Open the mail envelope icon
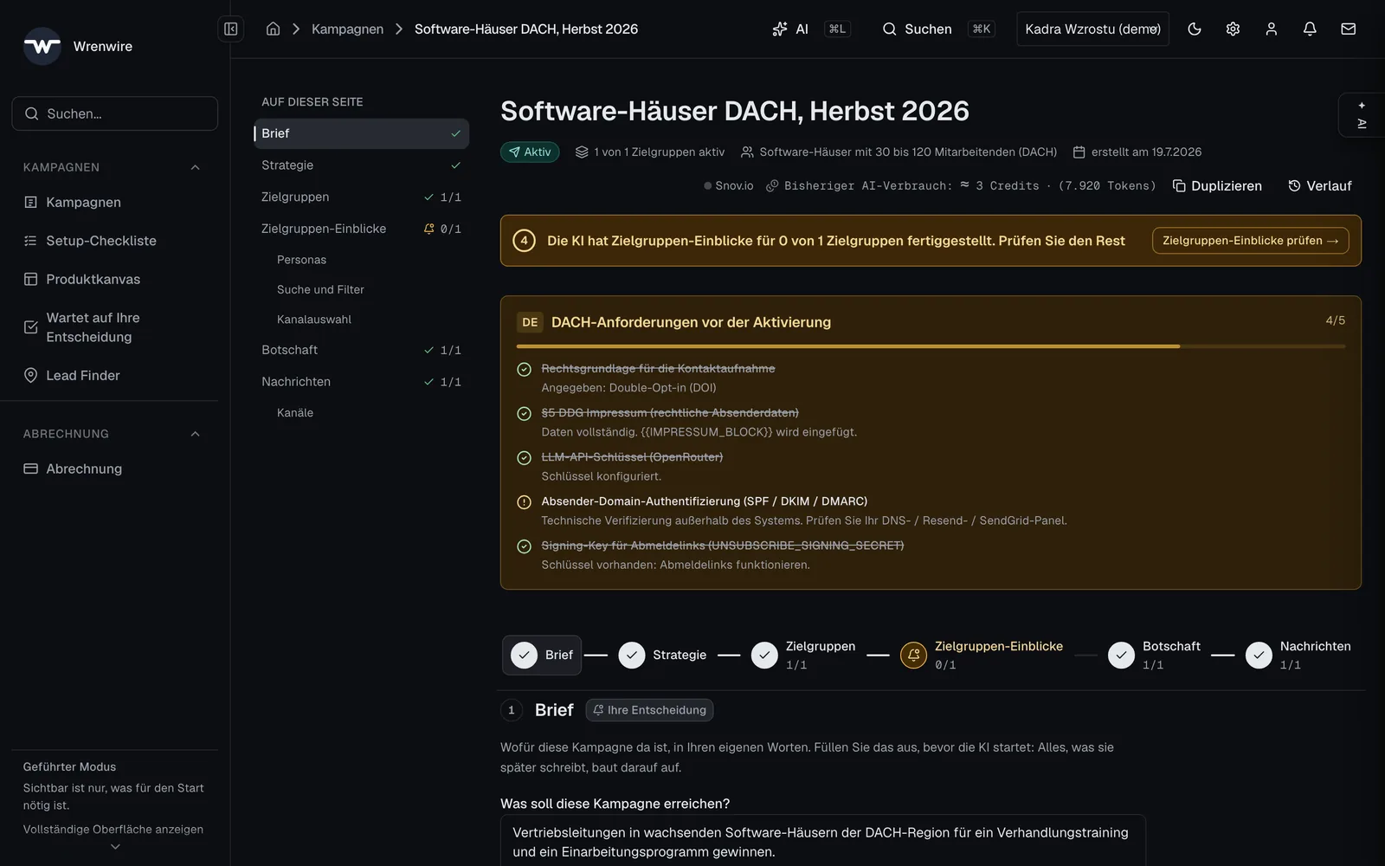Screen dimensions: 1385x866 (1348, 29)
